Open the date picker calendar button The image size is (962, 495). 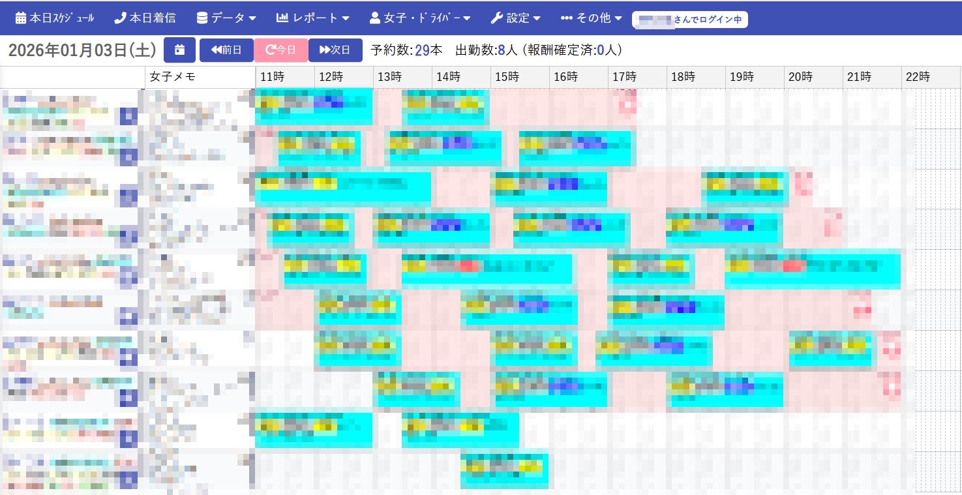click(x=179, y=50)
